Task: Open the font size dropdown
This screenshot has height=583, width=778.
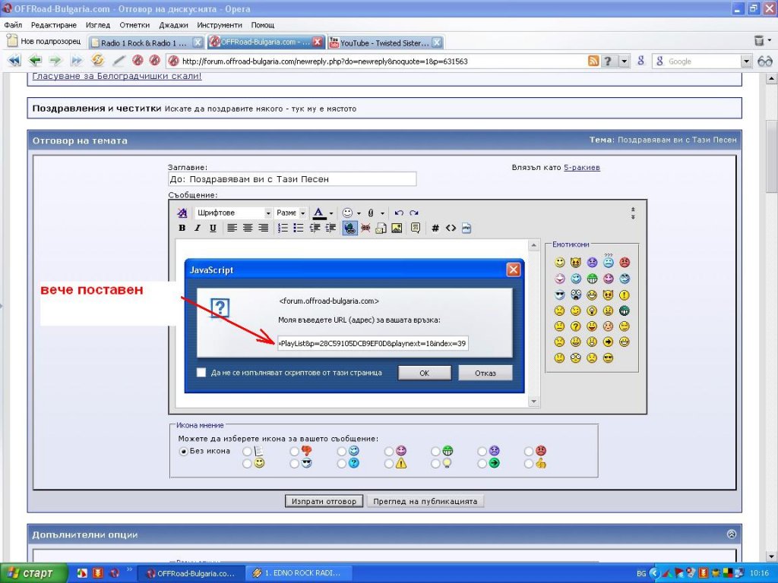Action: coord(291,213)
